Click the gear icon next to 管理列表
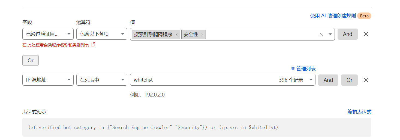This screenshot has height=140, width=400. coord(293,69)
